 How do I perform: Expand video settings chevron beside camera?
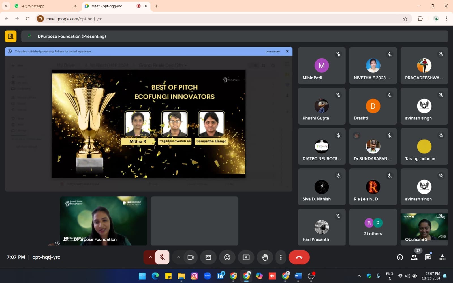point(178,257)
